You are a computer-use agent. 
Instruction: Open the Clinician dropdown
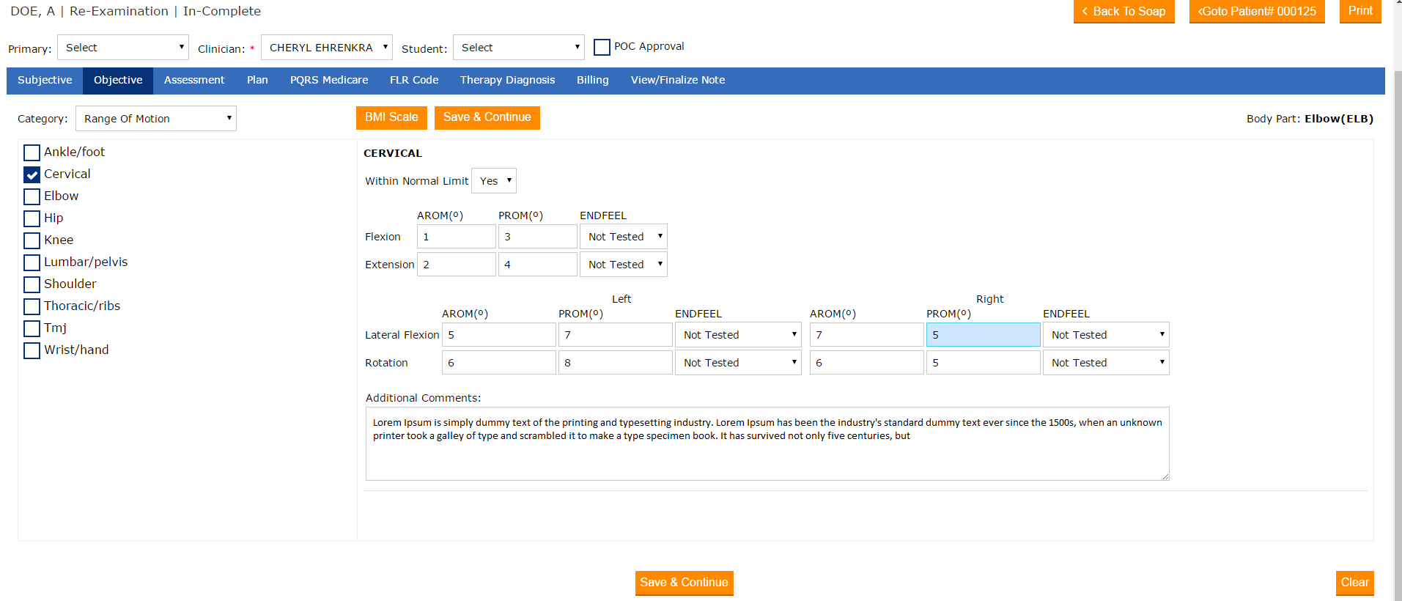pos(327,48)
